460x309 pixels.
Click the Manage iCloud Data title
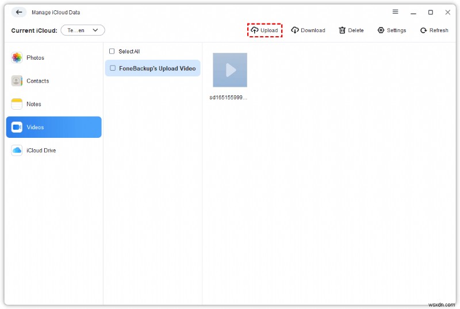pos(56,12)
